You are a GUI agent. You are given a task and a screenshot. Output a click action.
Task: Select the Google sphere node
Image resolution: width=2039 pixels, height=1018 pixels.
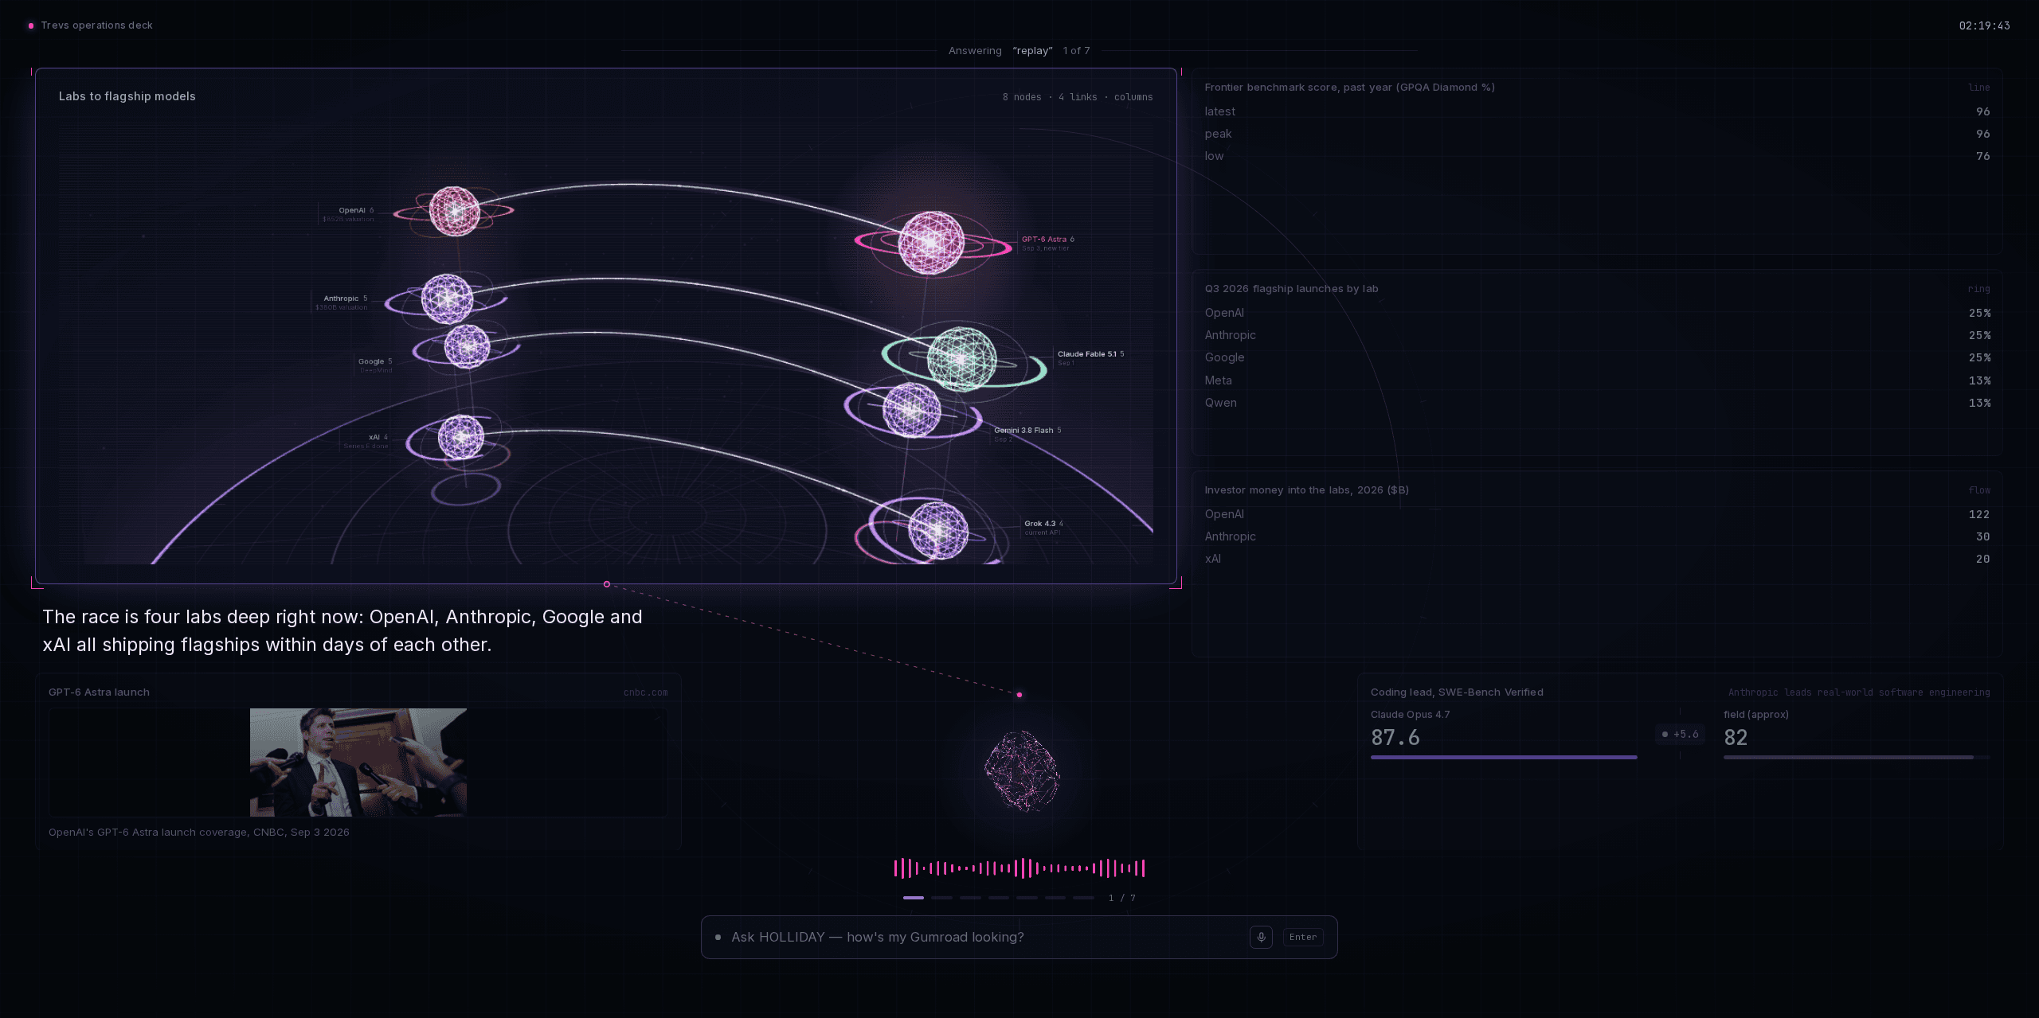pos(467,346)
